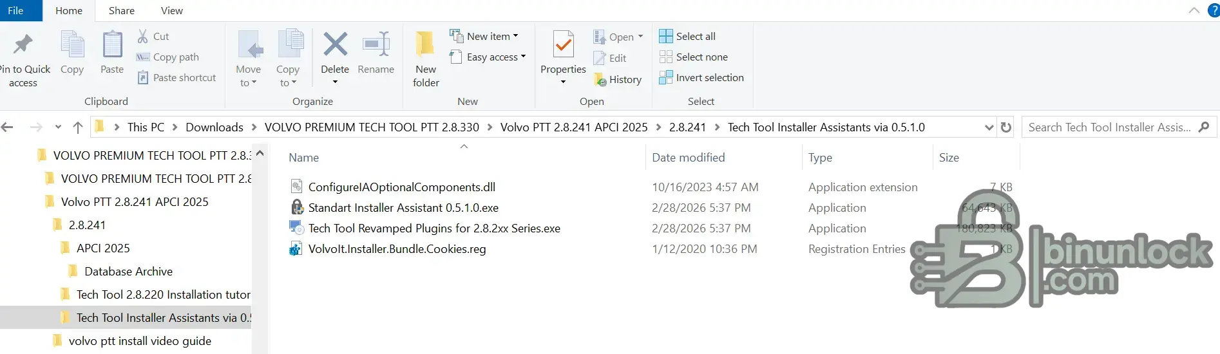Refresh the current folder view
The width and height of the screenshot is (1220, 354).
(x=1006, y=127)
